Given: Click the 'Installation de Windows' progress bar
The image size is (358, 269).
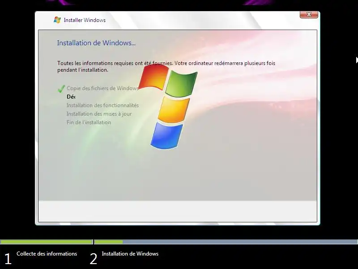Looking at the screenshot, I should (226, 242).
